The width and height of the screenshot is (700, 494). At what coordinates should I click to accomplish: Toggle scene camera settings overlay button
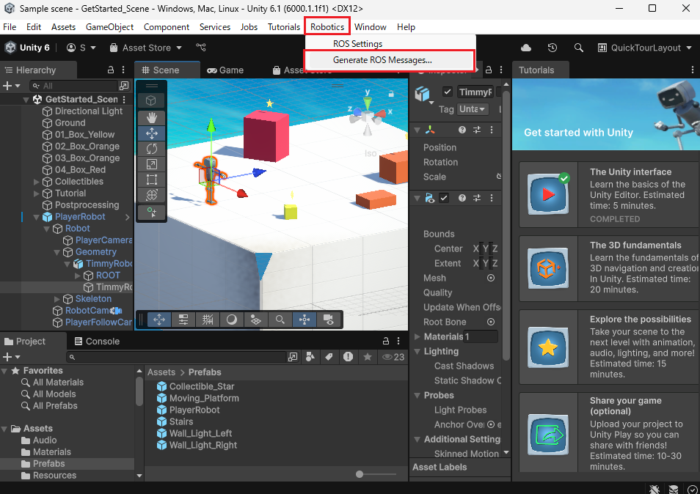tap(328, 320)
